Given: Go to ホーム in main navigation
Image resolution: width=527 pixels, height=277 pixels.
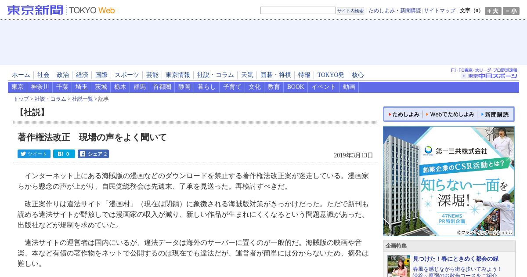Looking at the screenshot, I should tap(21, 75).
